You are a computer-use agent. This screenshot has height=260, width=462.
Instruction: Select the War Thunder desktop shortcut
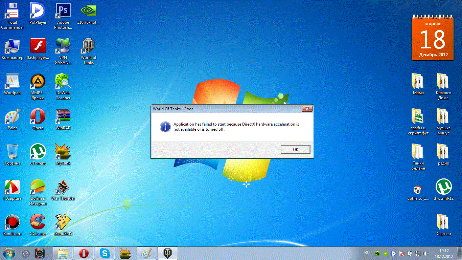[x=63, y=190]
